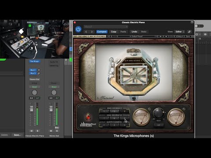
Task: Click the Save button at bottom left
Action: pyautogui.click(x=17, y=135)
